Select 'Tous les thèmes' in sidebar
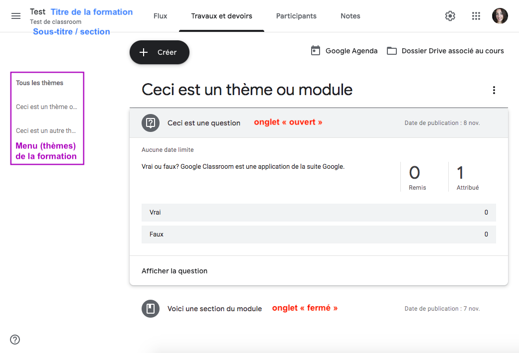 coord(40,83)
